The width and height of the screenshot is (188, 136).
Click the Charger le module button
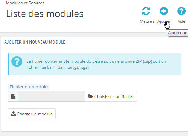pos(32,114)
